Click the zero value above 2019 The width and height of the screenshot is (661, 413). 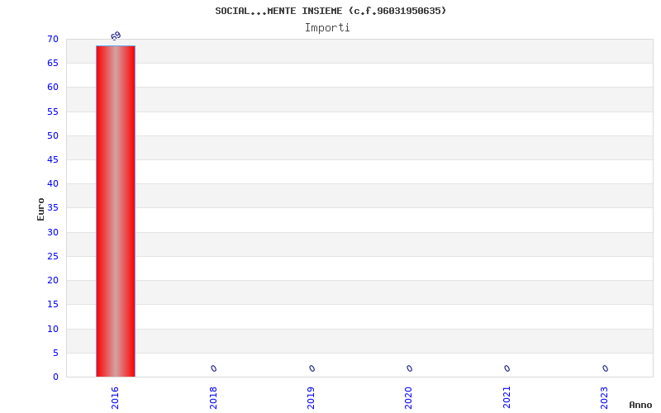(x=312, y=368)
